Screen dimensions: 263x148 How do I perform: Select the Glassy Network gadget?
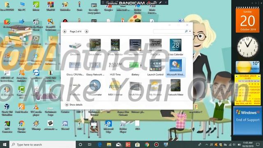[x=95, y=67]
